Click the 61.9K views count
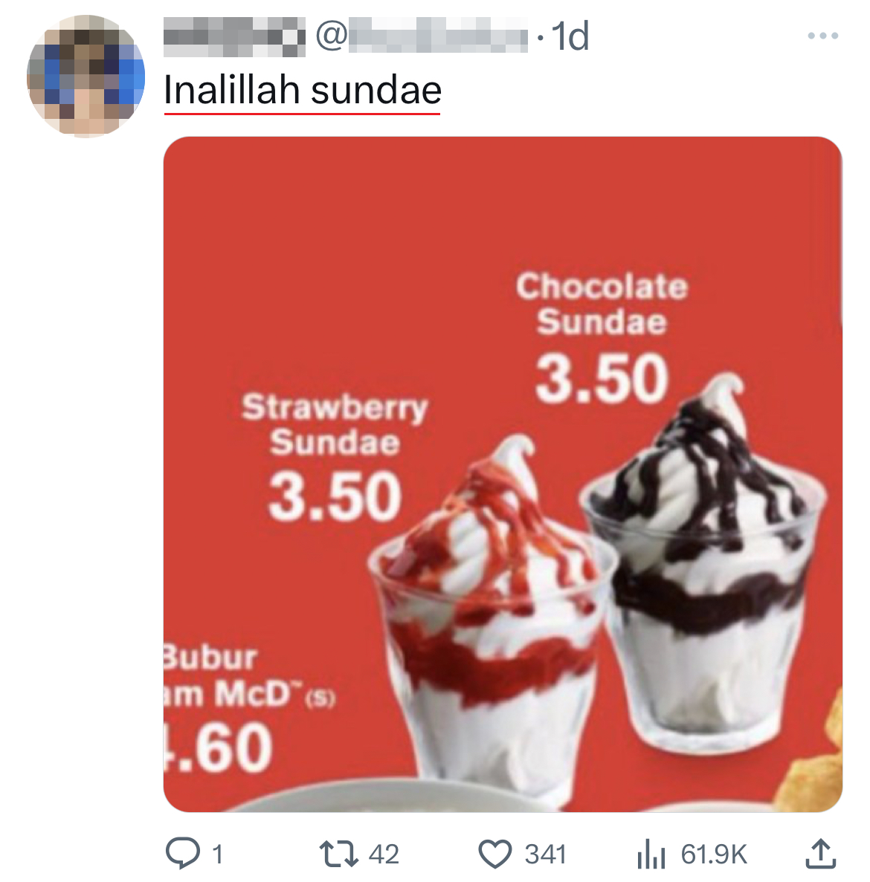 coord(713,855)
